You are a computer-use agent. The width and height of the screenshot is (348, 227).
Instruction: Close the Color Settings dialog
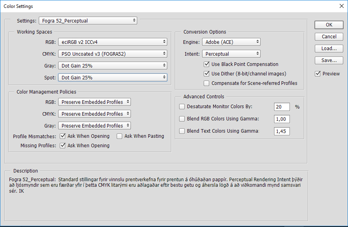341,6
